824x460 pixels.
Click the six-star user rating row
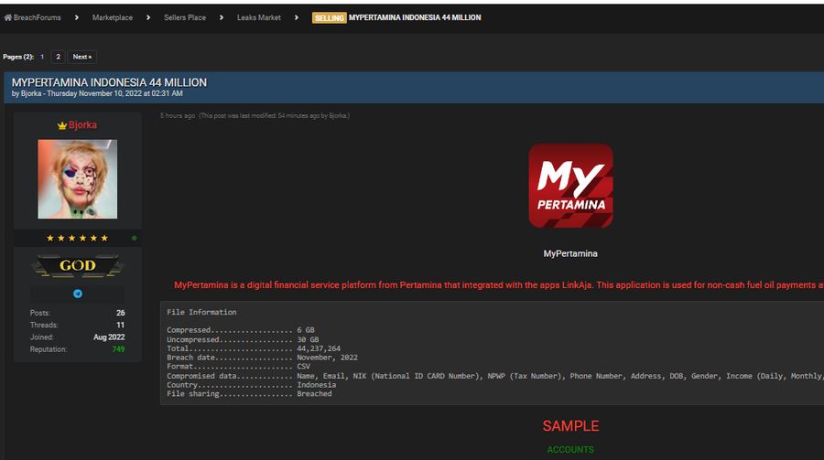(77, 238)
